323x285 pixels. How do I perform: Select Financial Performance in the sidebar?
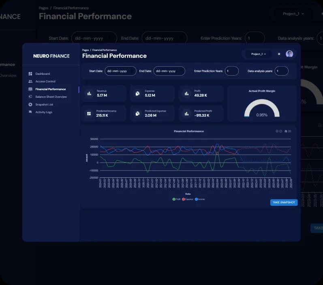pyautogui.click(x=51, y=89)
